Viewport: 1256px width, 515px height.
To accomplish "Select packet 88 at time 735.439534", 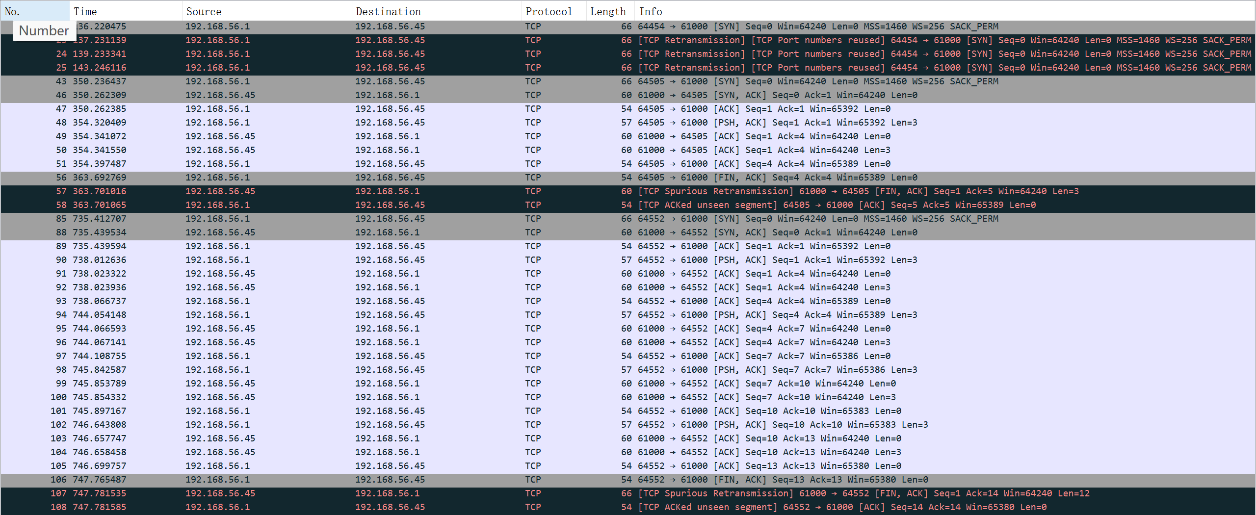I will pyautogui.click(x=628, y=232).
